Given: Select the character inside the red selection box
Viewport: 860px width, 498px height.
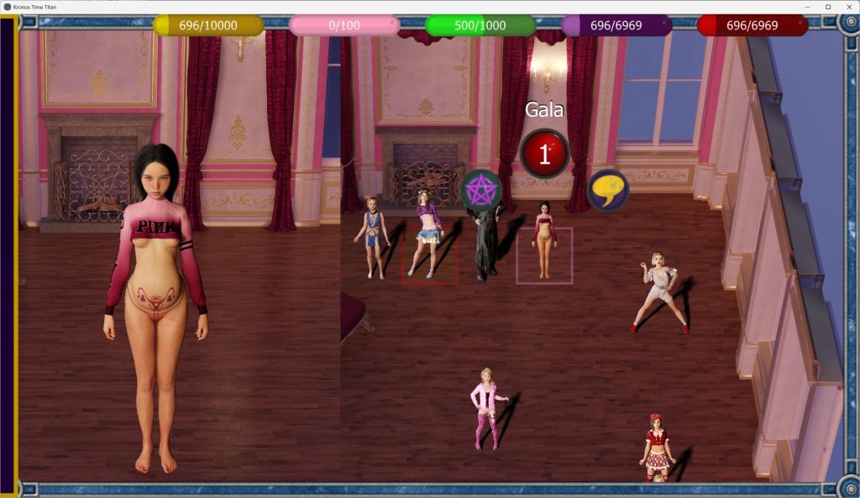Looking at the screenshot, I should (x=429, y=239).
